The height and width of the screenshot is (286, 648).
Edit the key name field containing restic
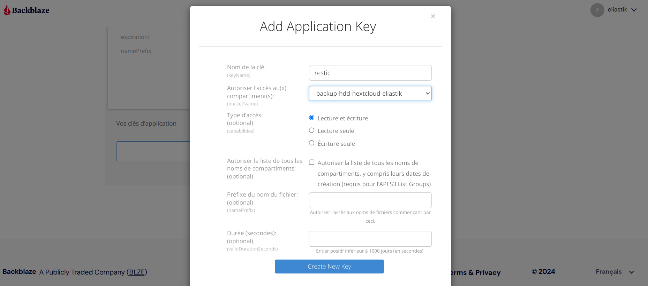[x=370, y=73]
